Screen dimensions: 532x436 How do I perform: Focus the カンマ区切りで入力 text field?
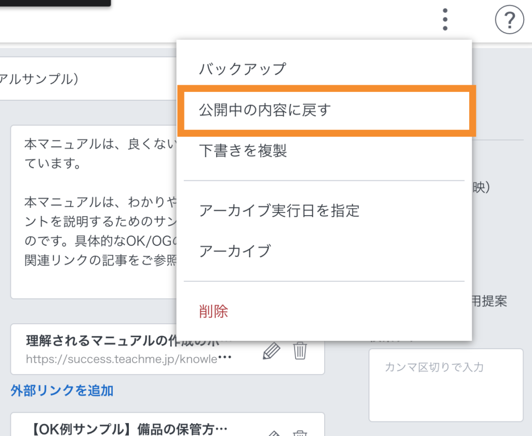445,385
